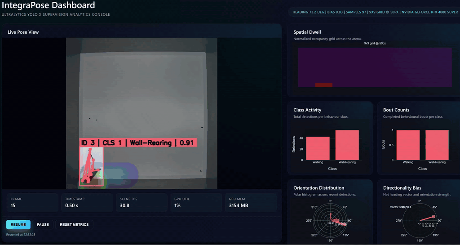Click the RESET METRICS button

(x=74, y=224)
